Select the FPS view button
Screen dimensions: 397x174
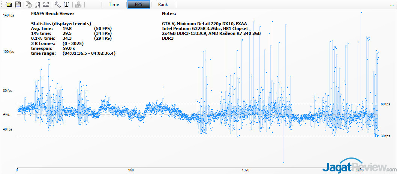tap(139, 4)
